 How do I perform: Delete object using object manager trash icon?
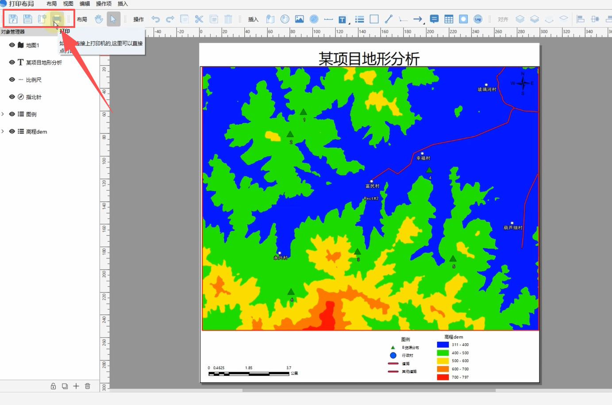coord(88,386)
